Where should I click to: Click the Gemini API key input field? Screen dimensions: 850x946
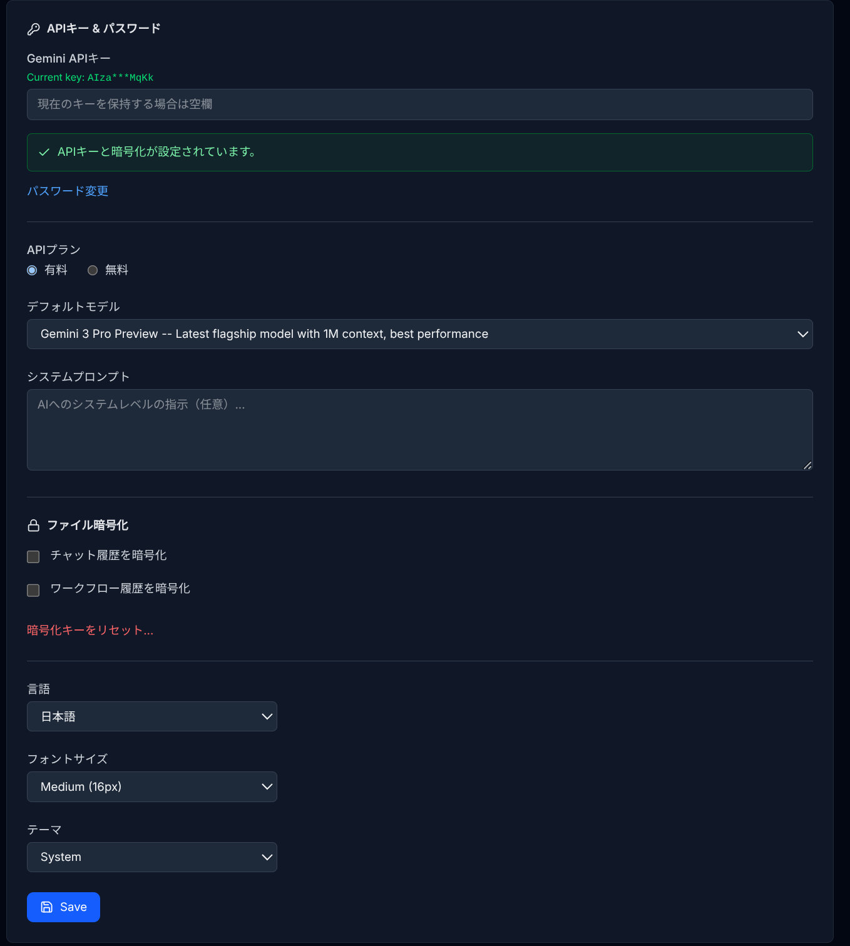pos(419,104)
